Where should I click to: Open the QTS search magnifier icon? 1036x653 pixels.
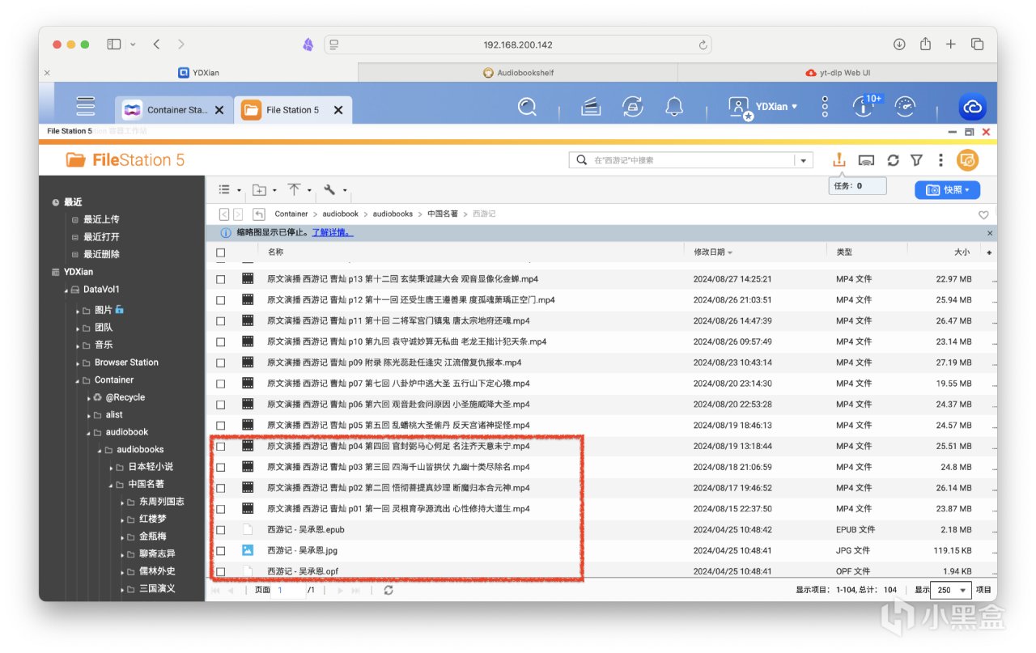pyautogui.click(x=527, y=106)
